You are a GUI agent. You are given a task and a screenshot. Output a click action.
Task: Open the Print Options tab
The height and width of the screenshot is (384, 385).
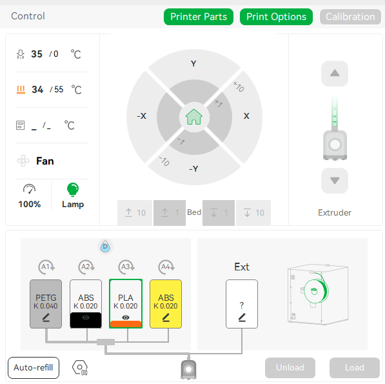click(276, 17)
